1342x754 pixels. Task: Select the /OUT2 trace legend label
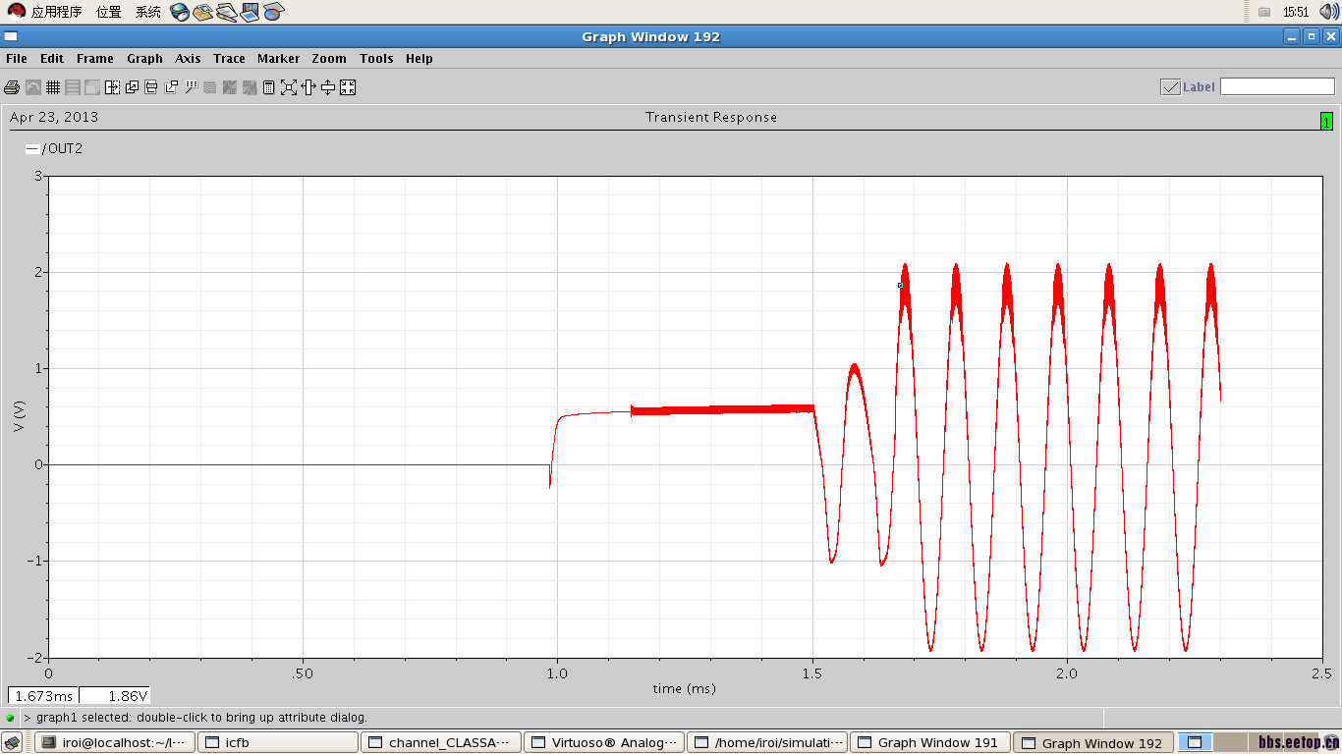pos(63,149)
